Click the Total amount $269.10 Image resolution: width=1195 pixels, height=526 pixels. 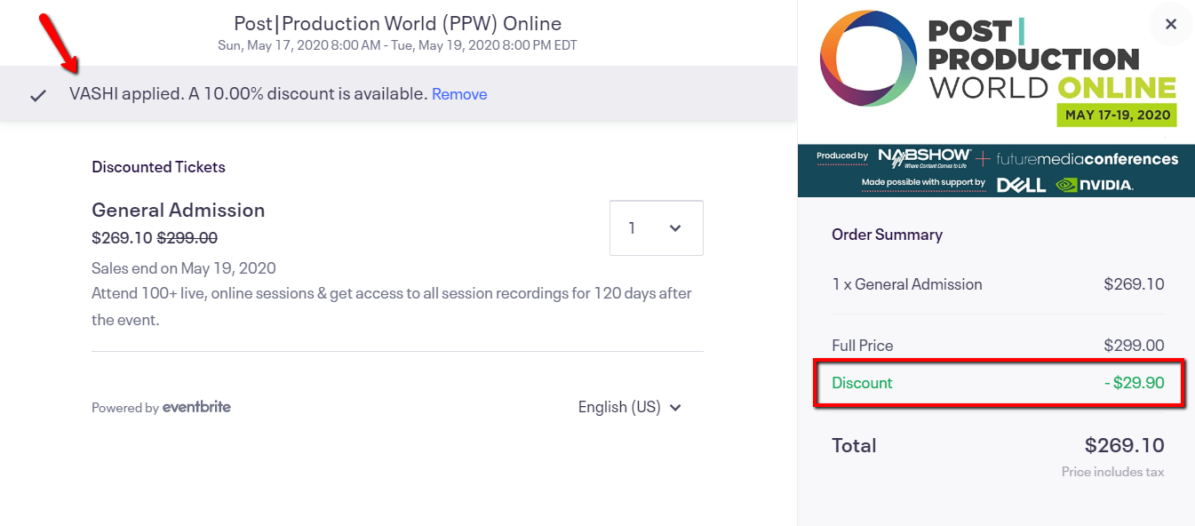pyautogui.click(x=1124, y=445)
